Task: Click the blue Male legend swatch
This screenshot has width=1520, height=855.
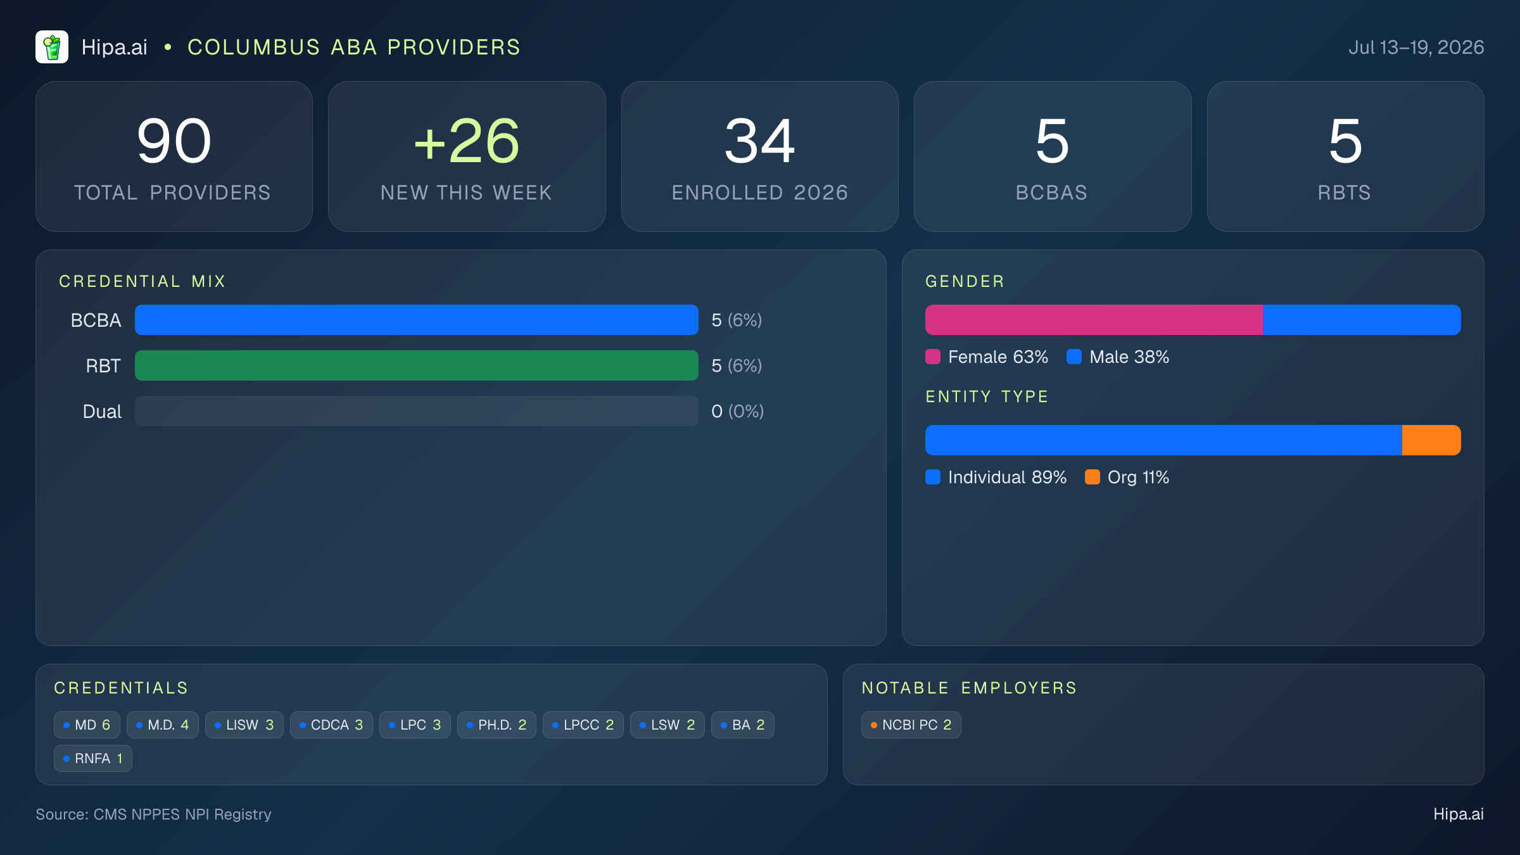Action: pos(1074,357)
